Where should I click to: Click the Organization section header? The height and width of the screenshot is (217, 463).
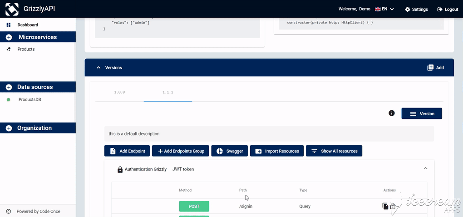click(38, 128)
